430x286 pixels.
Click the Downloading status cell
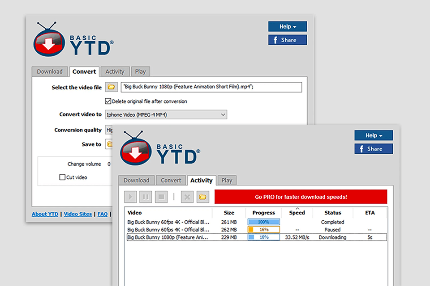tap(332, 237)
